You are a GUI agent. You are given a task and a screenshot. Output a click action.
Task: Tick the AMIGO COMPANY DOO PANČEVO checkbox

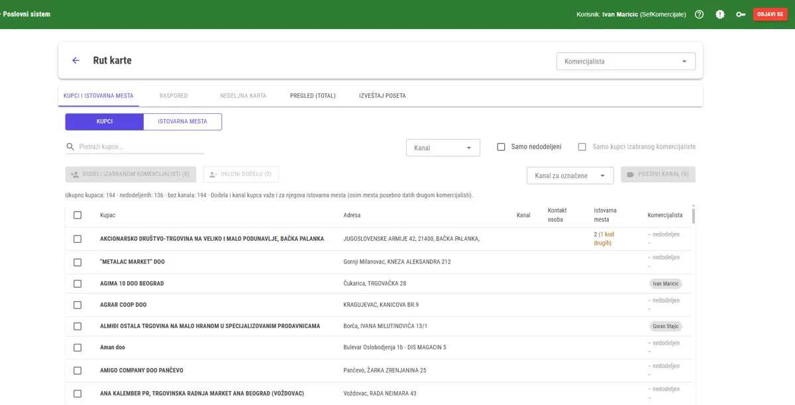tap(78, 371)
